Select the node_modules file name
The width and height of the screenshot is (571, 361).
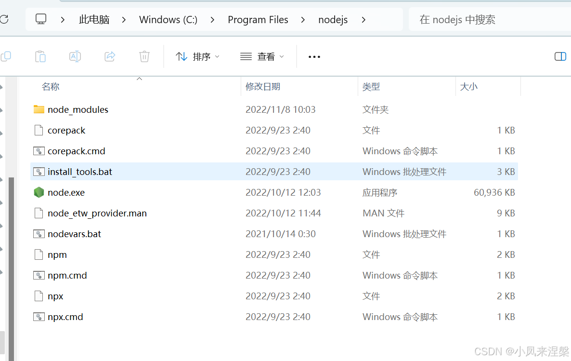coord(78,109)
